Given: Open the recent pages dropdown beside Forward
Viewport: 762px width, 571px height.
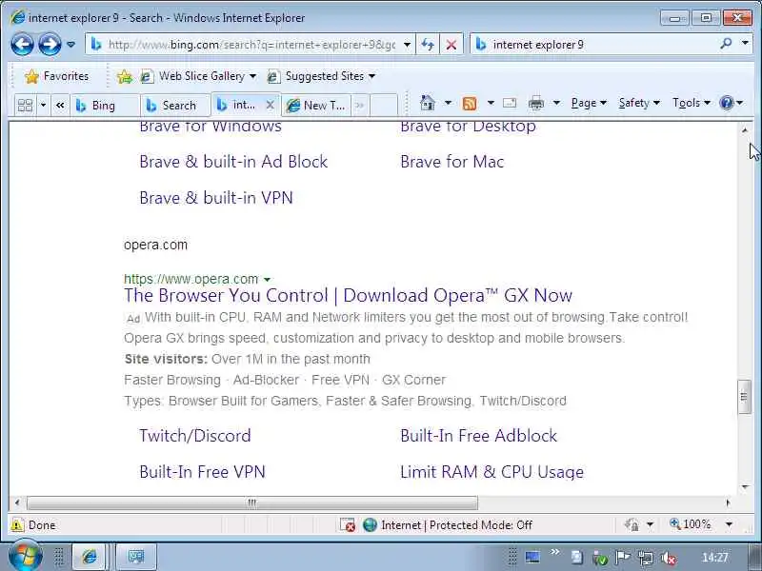Looking at the screenshot, I should [x=70, y=45].
